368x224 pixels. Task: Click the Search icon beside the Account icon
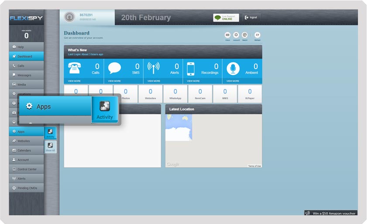tap(245, 35)
